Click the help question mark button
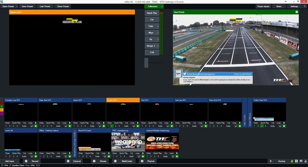The height and width of the screenshot is (167, 308). (304, 7)
